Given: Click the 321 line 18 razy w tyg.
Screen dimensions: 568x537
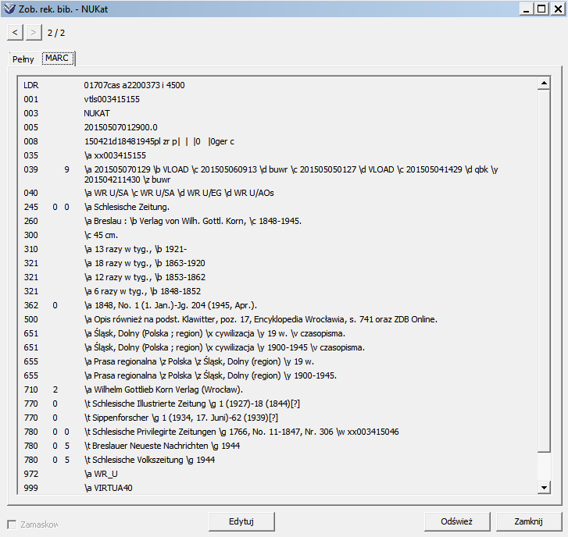Looking at the screenshot, I should (x=145, y=264).
